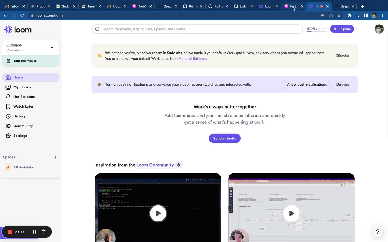The width and height of the screenshot is (388, 242).
Task: Close the testing tab
Action: point(302,6)
